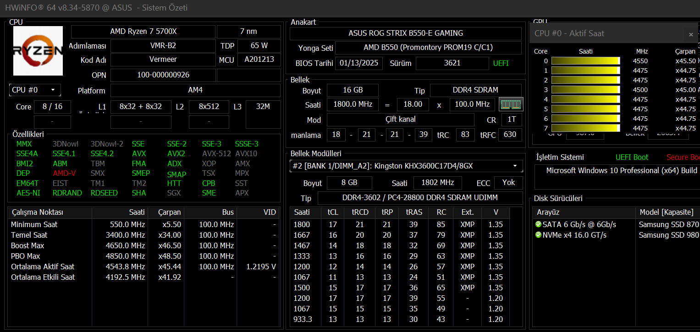Open the CPU #0 selector dropdown
Image resolution: width=700 pixels, height=332 pixels.
pyautogui.click(x=35, y=90)
